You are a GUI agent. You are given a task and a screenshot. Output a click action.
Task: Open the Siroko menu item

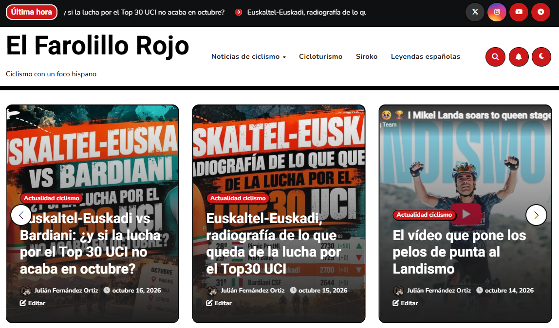coord(367,56)
